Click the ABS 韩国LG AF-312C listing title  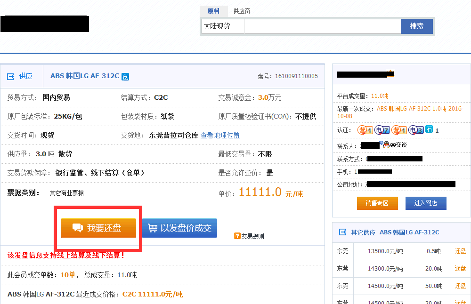(85, 76)
